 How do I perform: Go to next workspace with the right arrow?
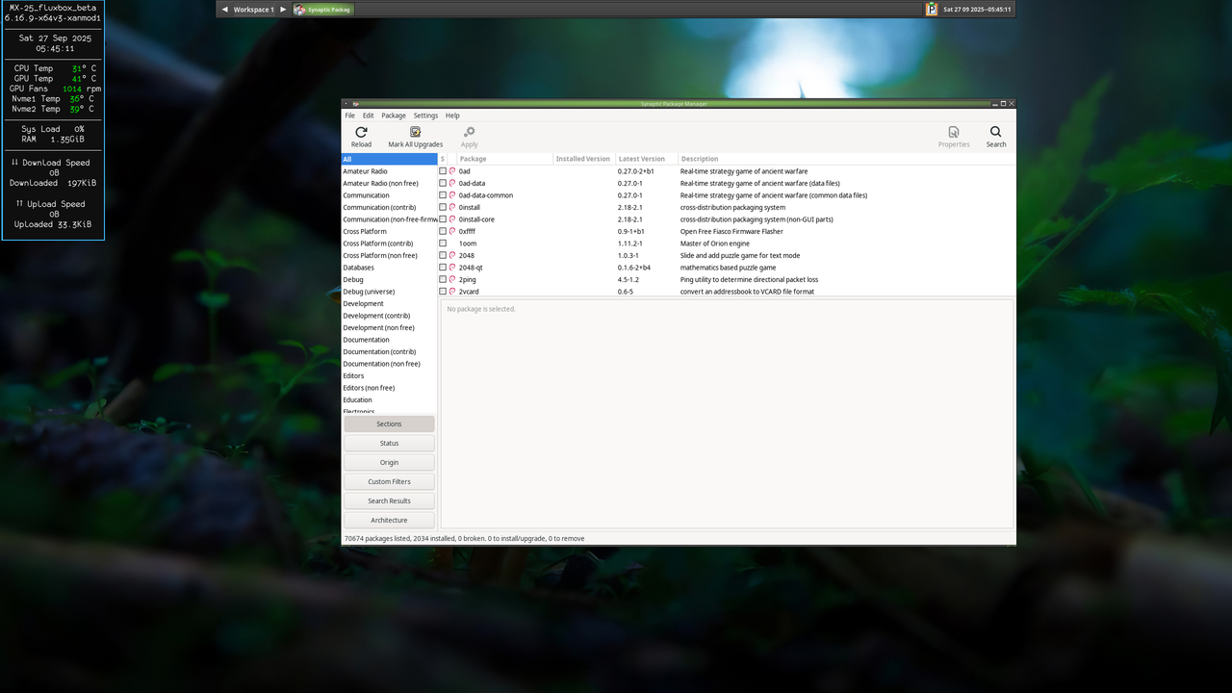(x=283, y=10)
